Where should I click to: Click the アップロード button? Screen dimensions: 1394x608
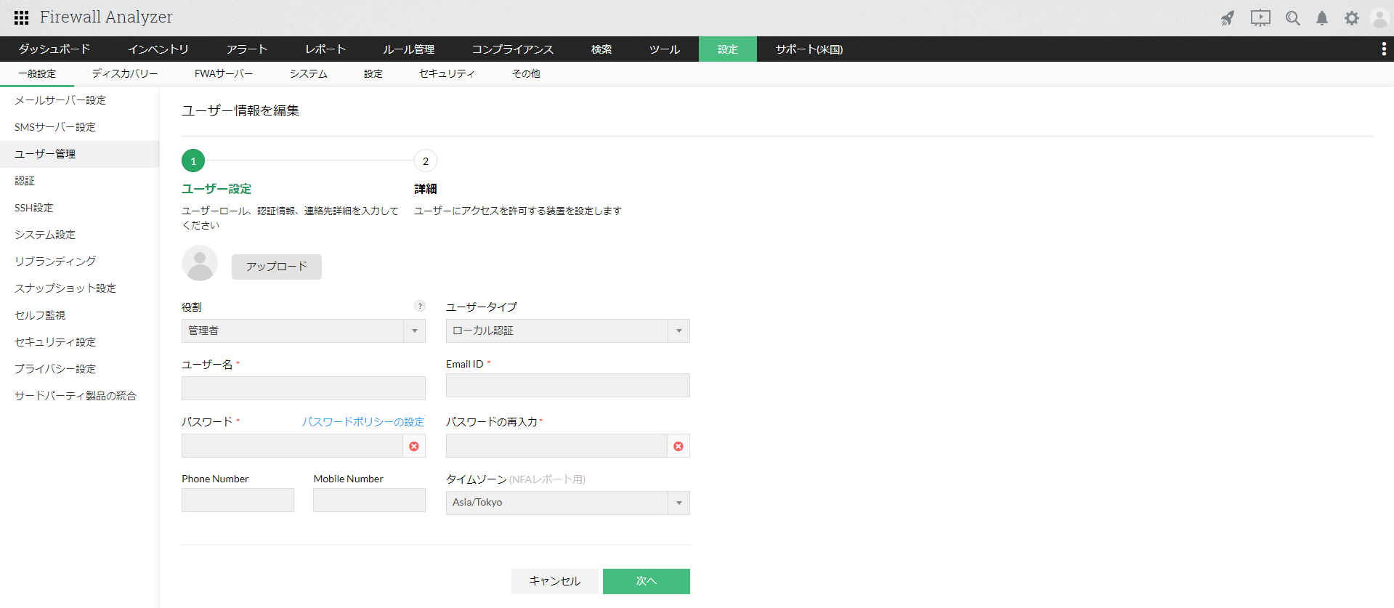tap(277, 267)
